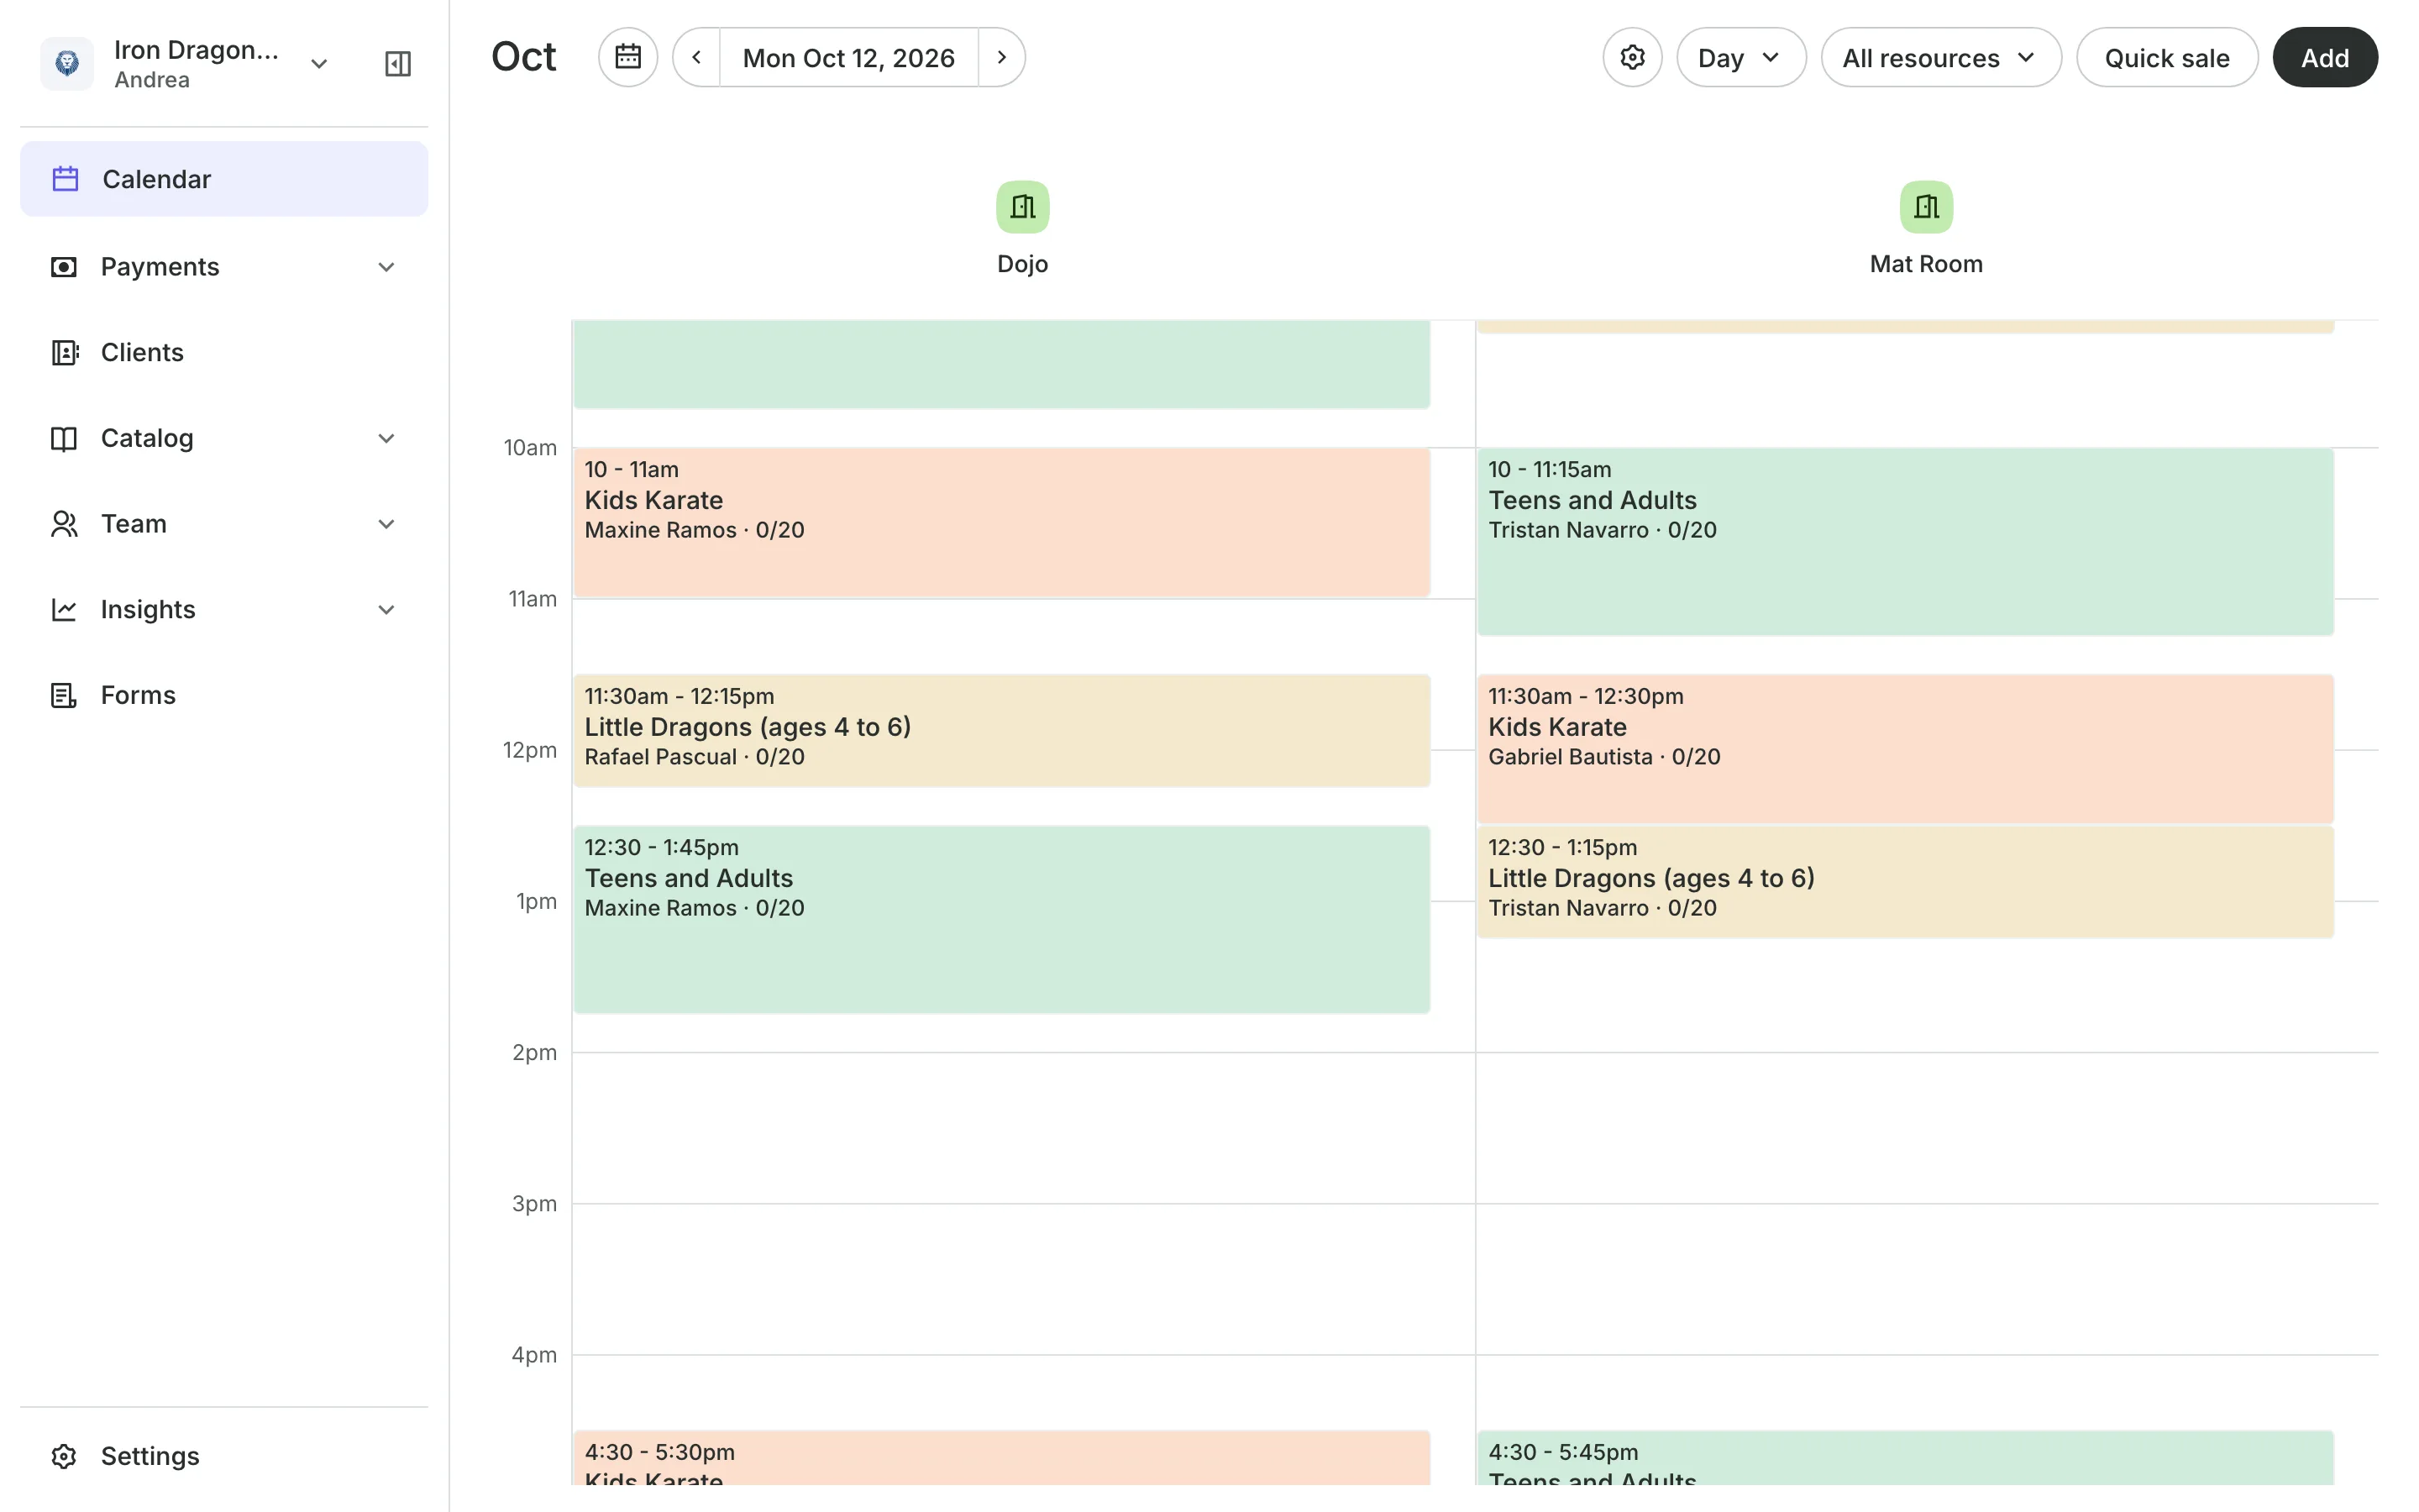
Task: Open the 12:30 - 1:15pm Little Dragons class
Action: (x=1905, y=882)
